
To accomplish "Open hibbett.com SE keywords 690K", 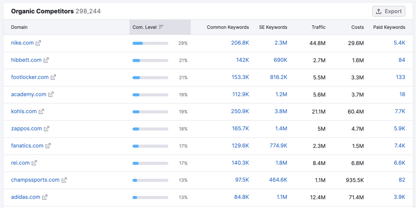I will [x=280, y=60].
